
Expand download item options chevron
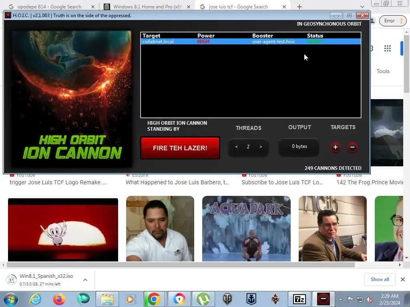point(85,279)
